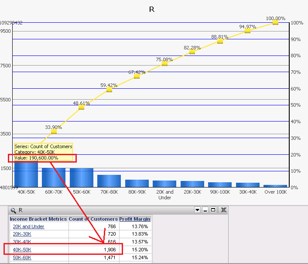The image size is (308, 264).
Task: Select the 70K-80K bar in chart
Action: (109, 181)
